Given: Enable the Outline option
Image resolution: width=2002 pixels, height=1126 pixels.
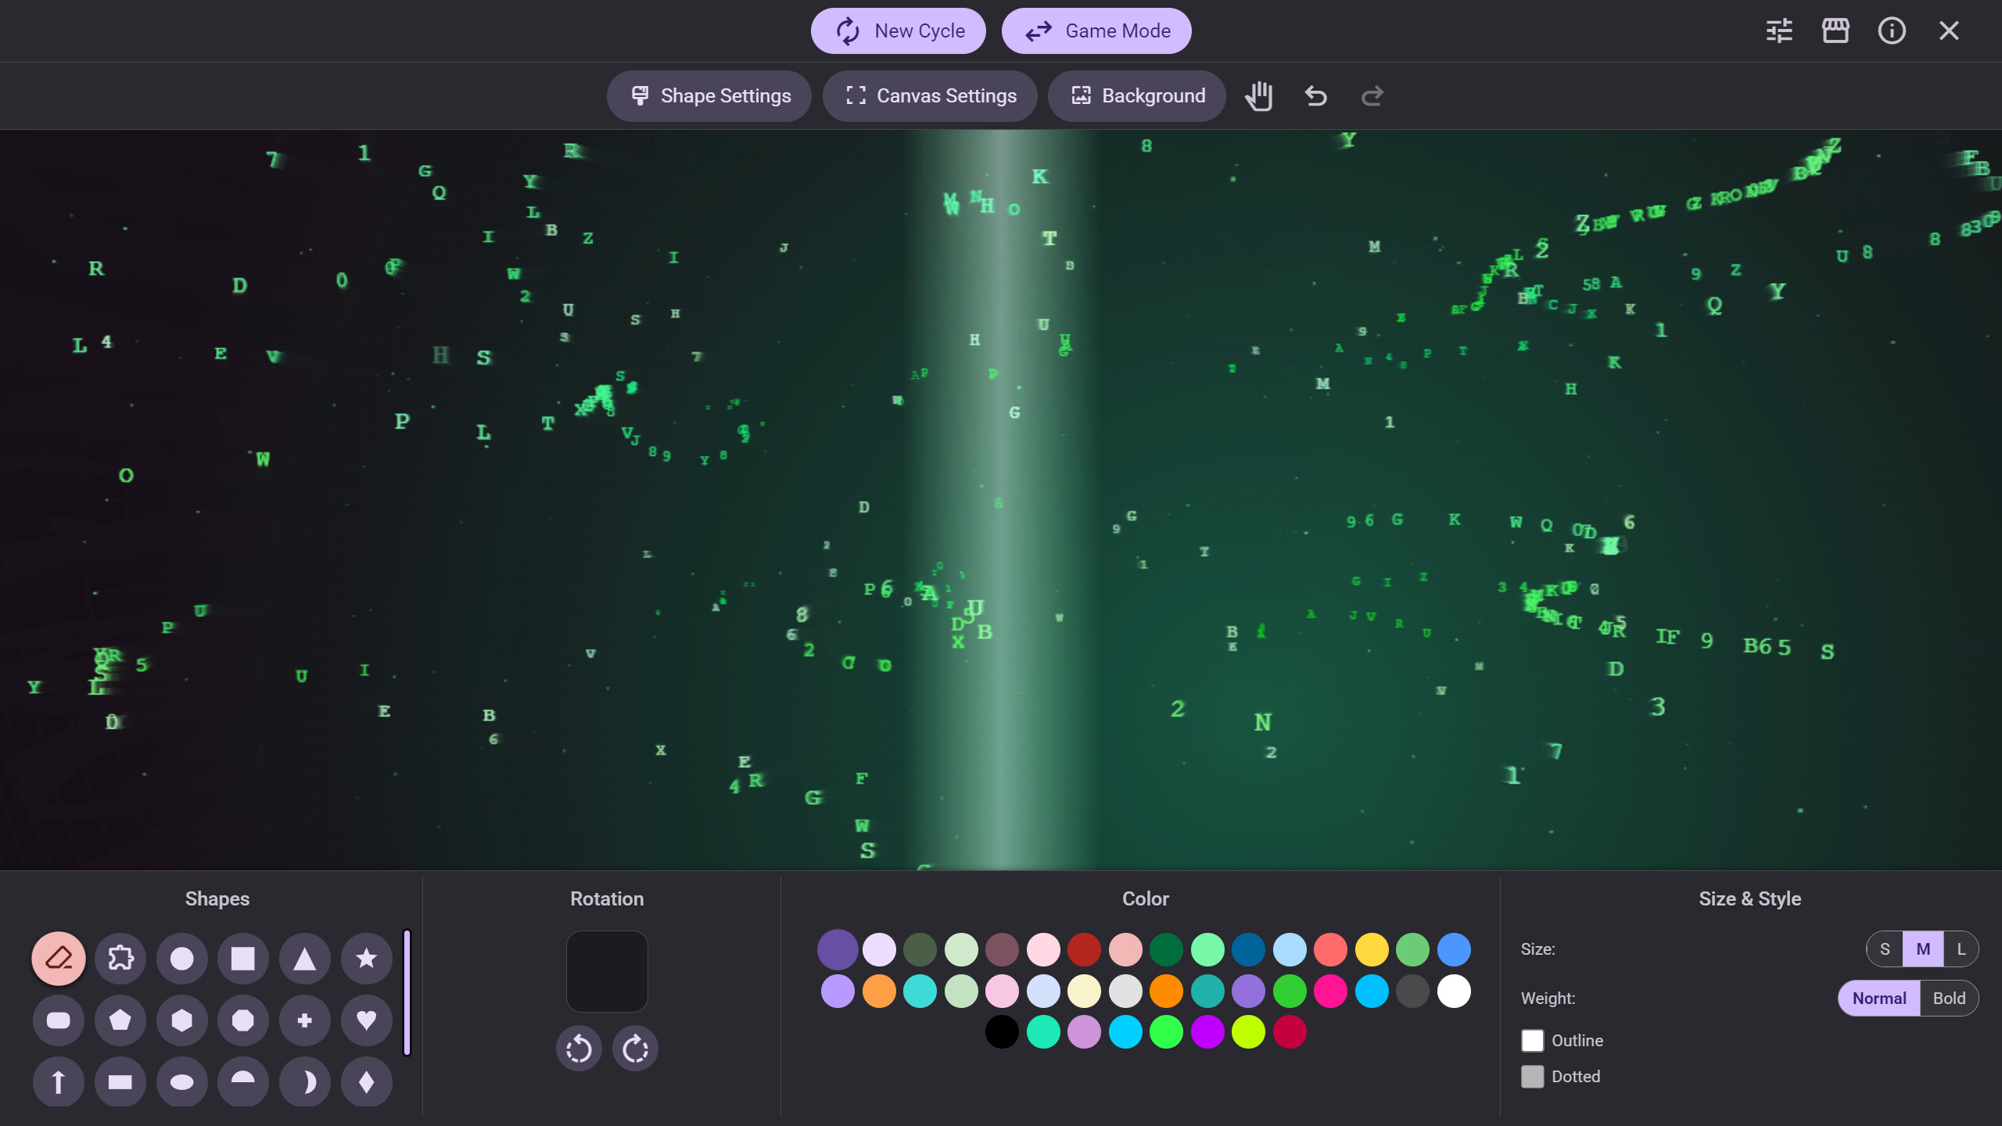Looking at the screenshot, I should pos(1533,1040).
